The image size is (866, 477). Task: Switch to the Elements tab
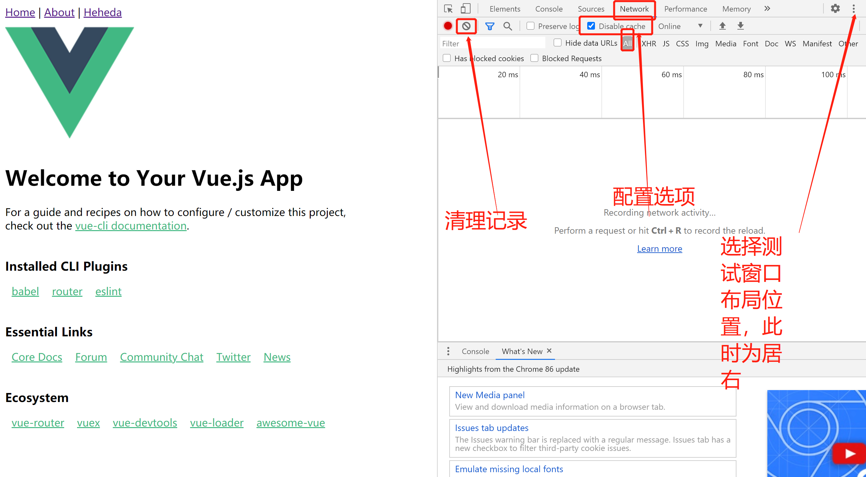[505, 9]
